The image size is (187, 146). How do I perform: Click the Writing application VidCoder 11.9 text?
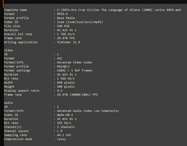[68, 42]
